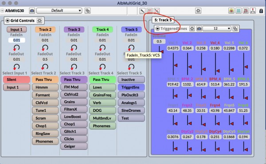Switch to the 5: Track 5 tab
This screenshot has width=266, height=164.
click(163, 20)
